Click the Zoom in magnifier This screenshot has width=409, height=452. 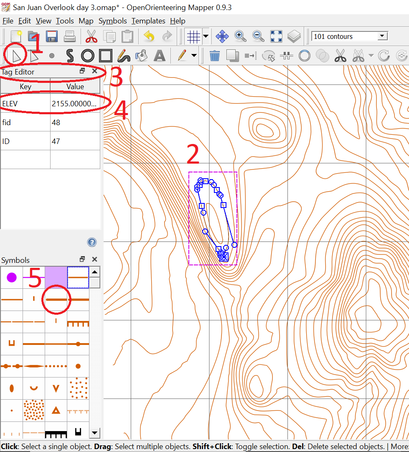coord(240,36)
